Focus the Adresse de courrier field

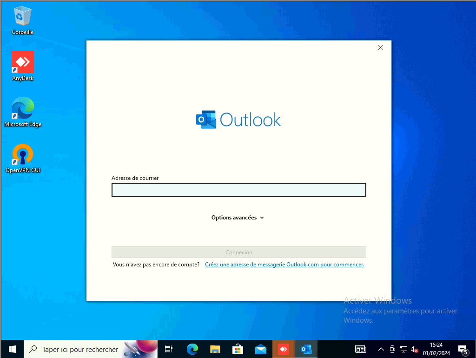[239, 190]
